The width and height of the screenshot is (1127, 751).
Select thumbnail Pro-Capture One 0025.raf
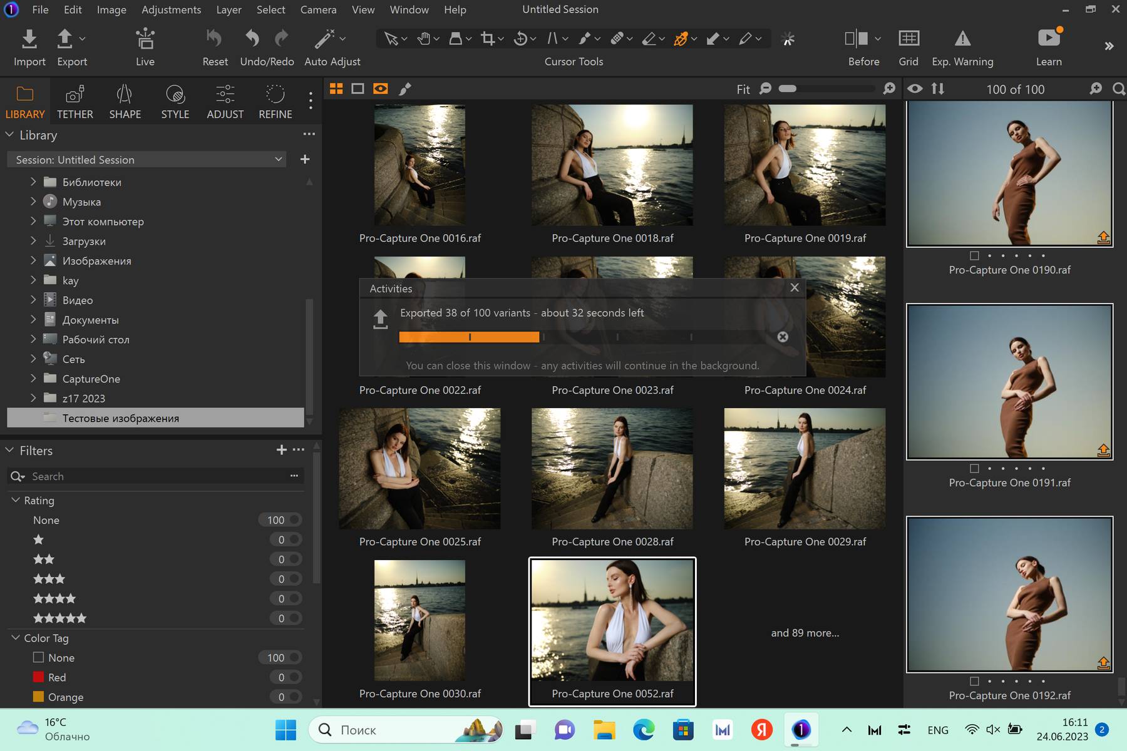[x=419, y=469]
